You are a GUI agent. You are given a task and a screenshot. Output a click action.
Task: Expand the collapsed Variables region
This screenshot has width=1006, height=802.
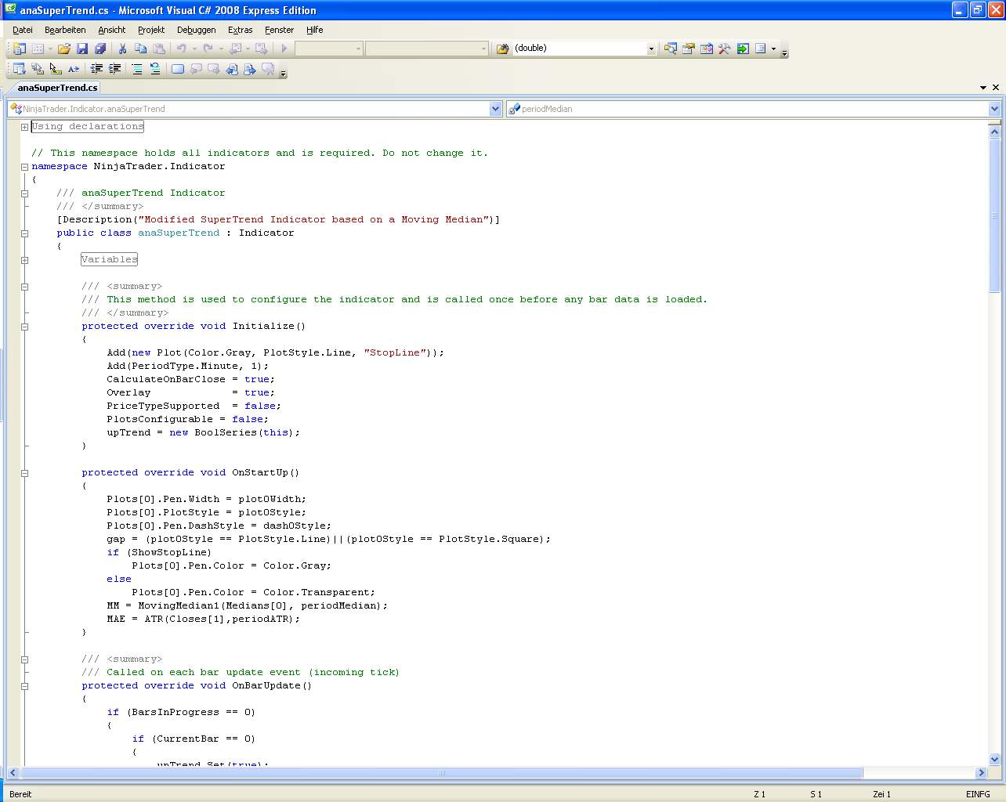click(24, 260)
